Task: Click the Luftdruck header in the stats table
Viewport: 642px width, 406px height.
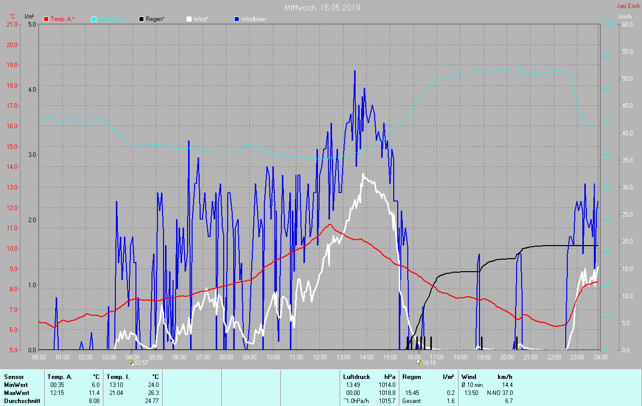Action: click(356, 376)
